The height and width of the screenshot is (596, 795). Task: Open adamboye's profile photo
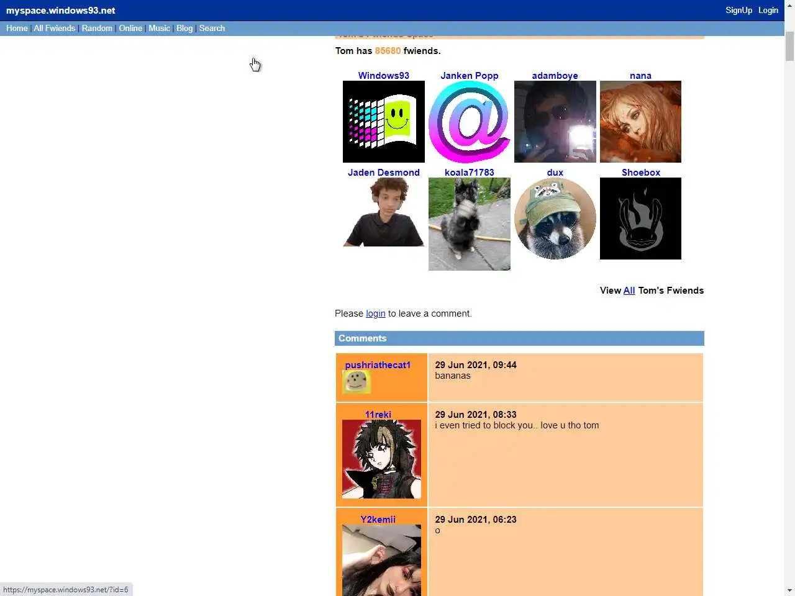click(555, 122)
